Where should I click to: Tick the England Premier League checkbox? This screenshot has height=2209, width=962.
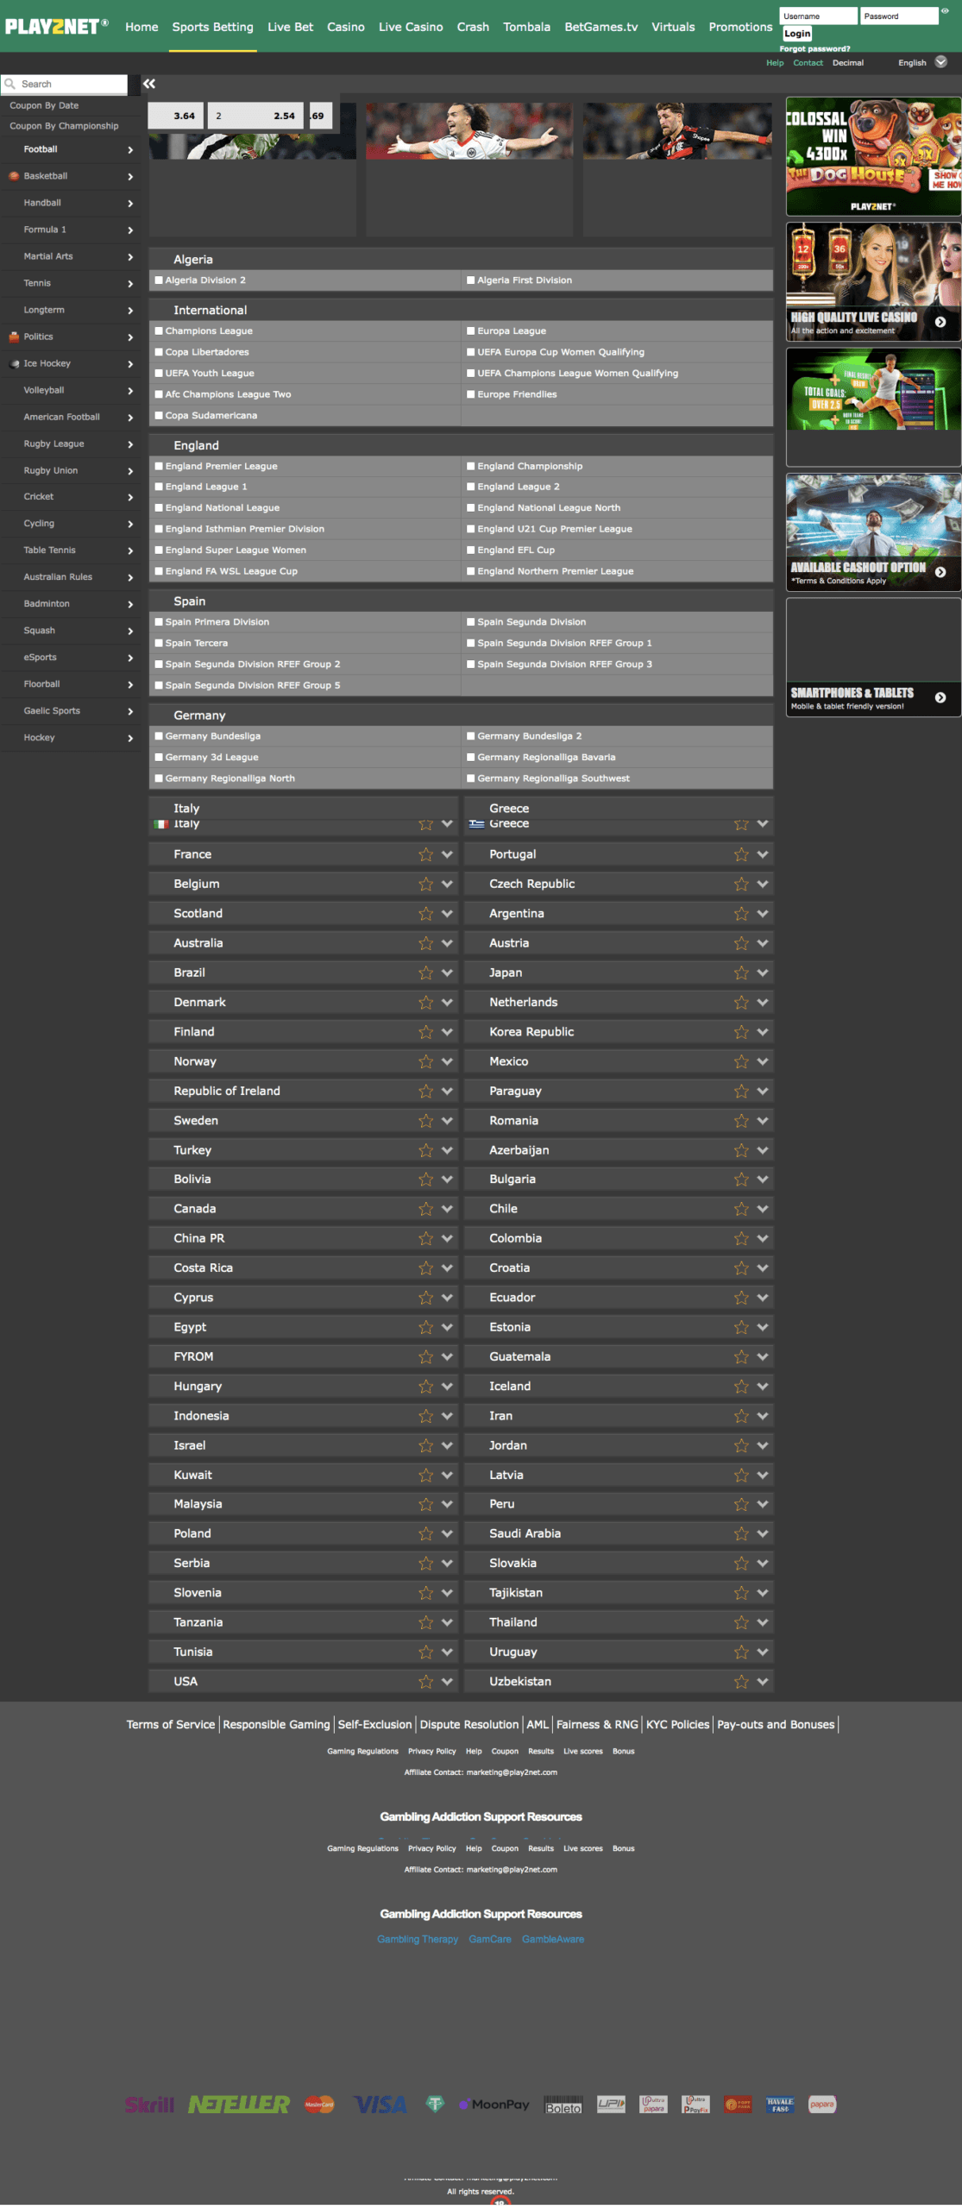[159, 466]
